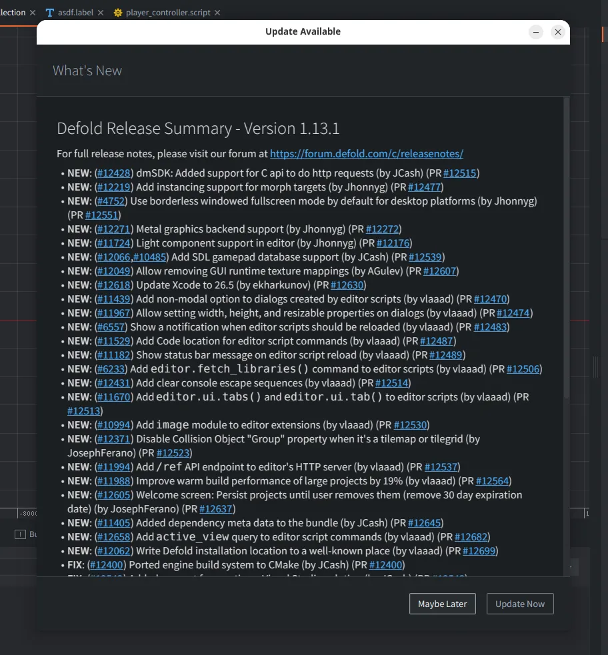Click the gear script icon on player_controller tab

pos(118,13)
